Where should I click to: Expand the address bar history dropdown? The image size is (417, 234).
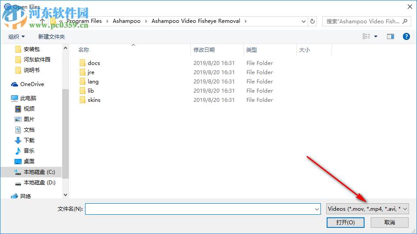(303, 21)
